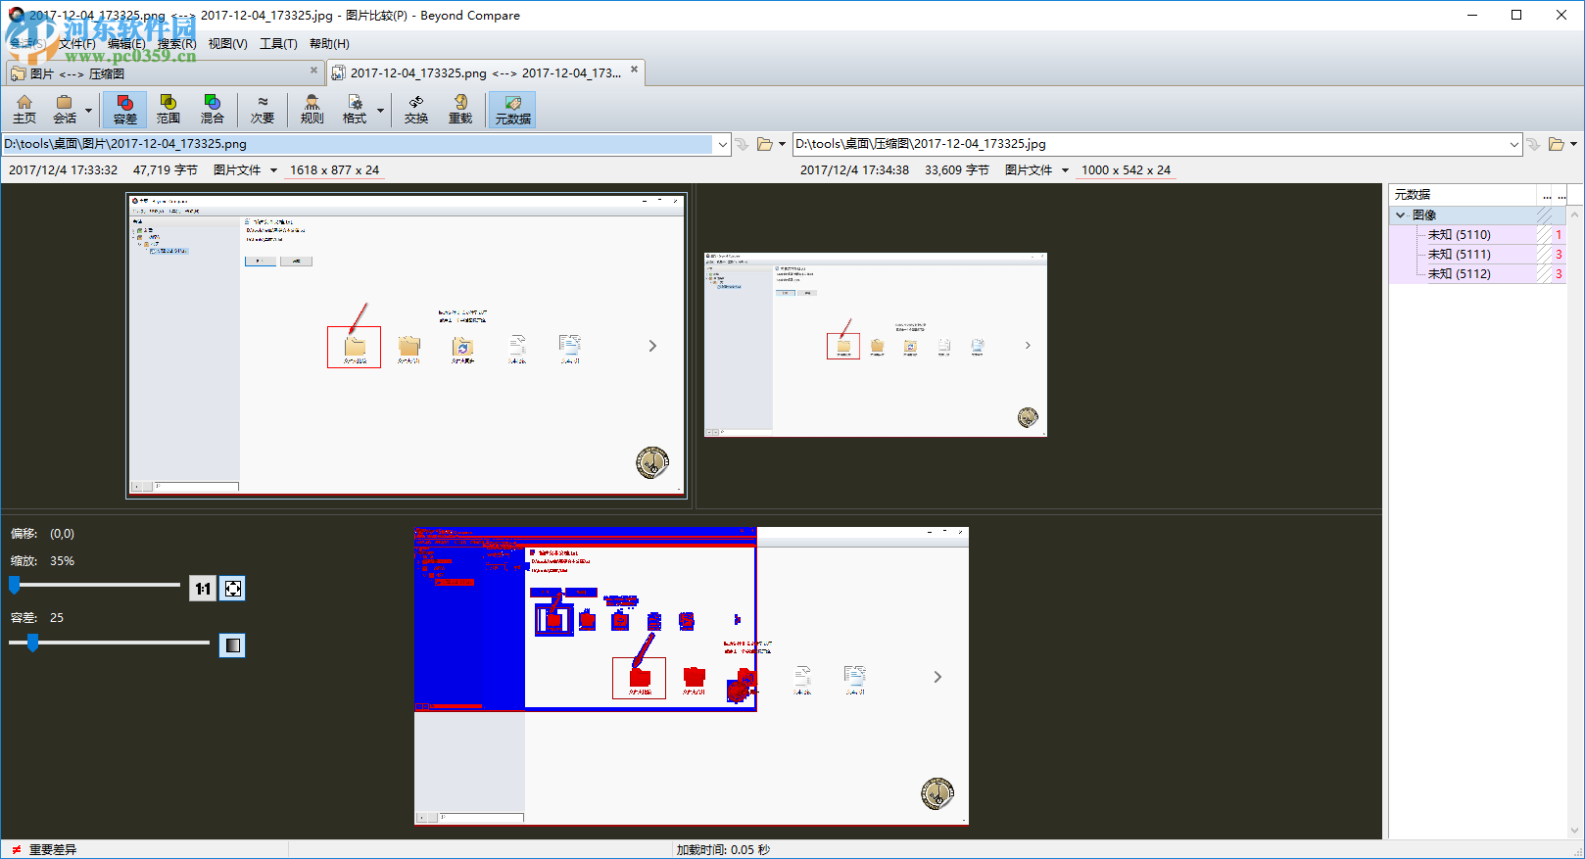Switch to the 图片 <--> 压缩图 tab
Screen dimensions: 1585x859
165,73
